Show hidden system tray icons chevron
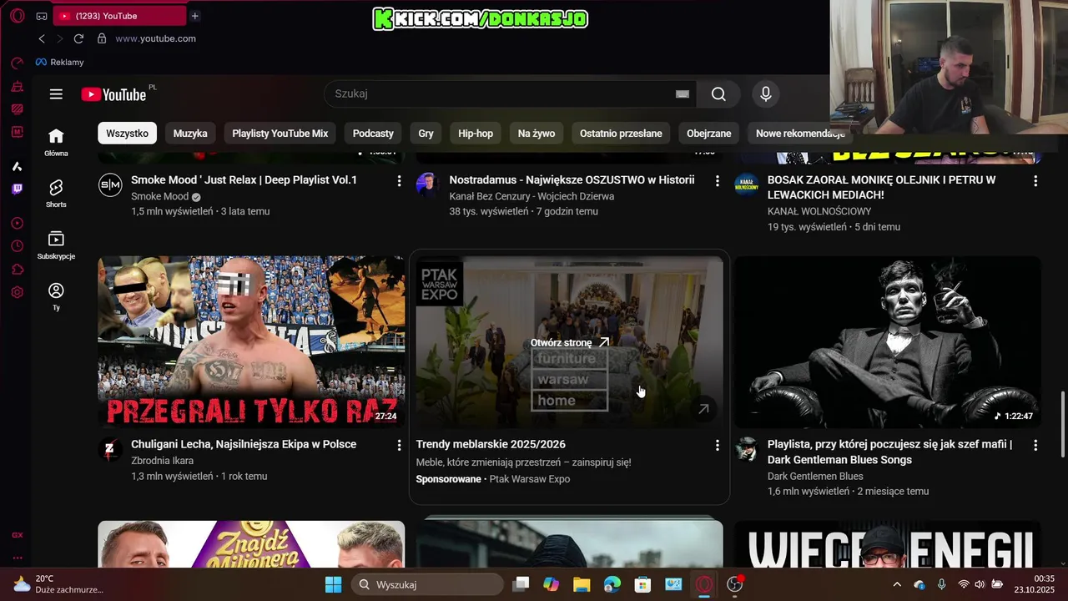This screenshot has height=601, width=1068. point(897,584)
